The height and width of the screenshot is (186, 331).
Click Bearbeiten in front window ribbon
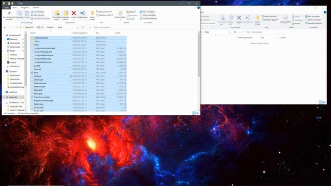[x=132, y=16]
